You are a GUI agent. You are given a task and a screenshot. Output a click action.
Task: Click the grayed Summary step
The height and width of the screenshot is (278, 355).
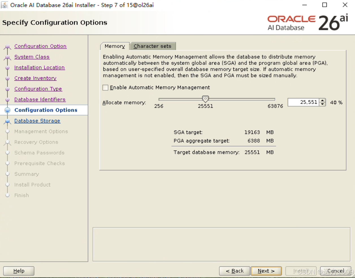27,174
